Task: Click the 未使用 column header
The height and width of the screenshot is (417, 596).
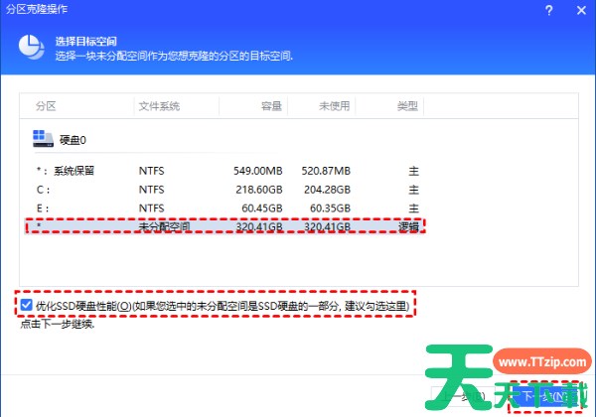Action: pos(334,105)
